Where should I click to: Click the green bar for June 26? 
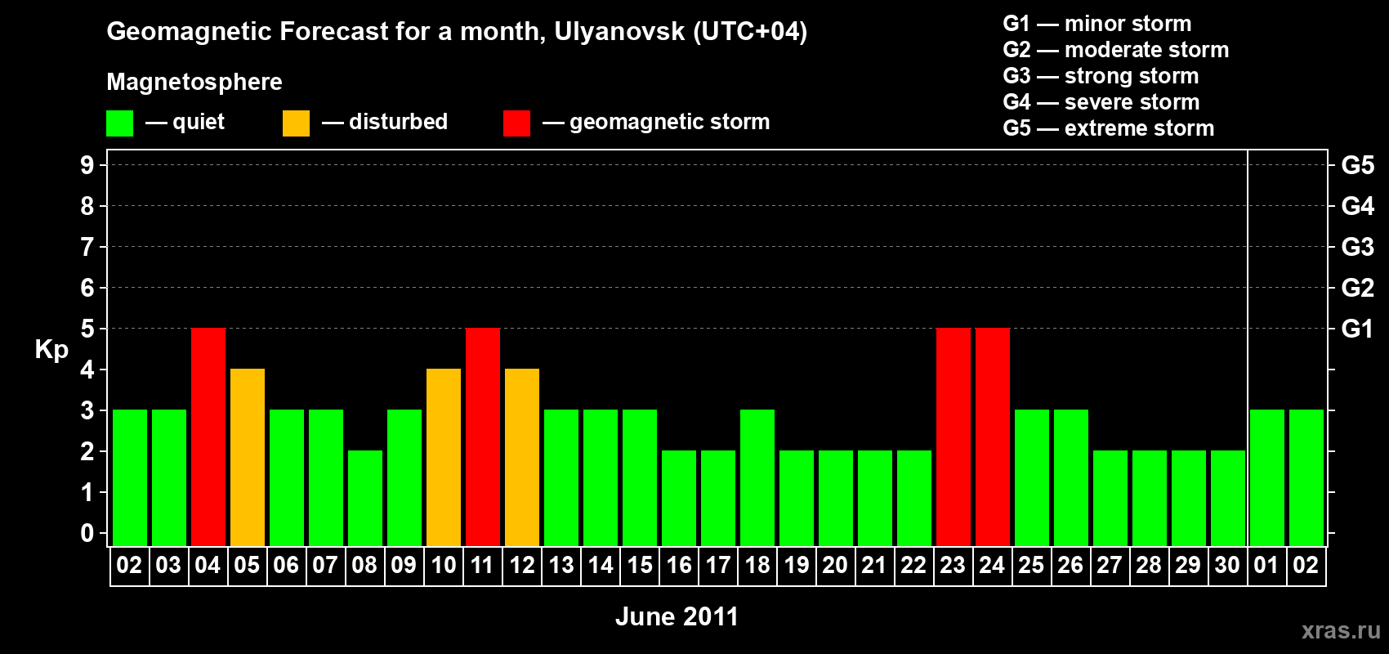point(1071,477)
